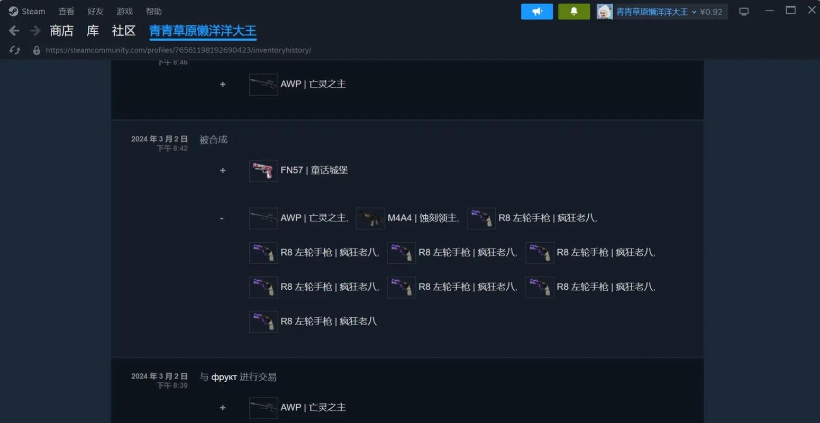Click the FN57 | 童话城堡 item name

click(x=314, y=170)
